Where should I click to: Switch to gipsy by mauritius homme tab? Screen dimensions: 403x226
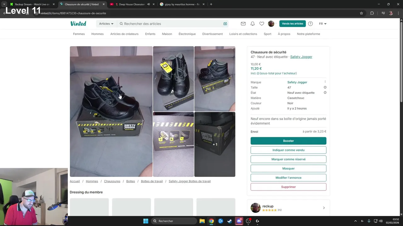(x=182, y=4)
